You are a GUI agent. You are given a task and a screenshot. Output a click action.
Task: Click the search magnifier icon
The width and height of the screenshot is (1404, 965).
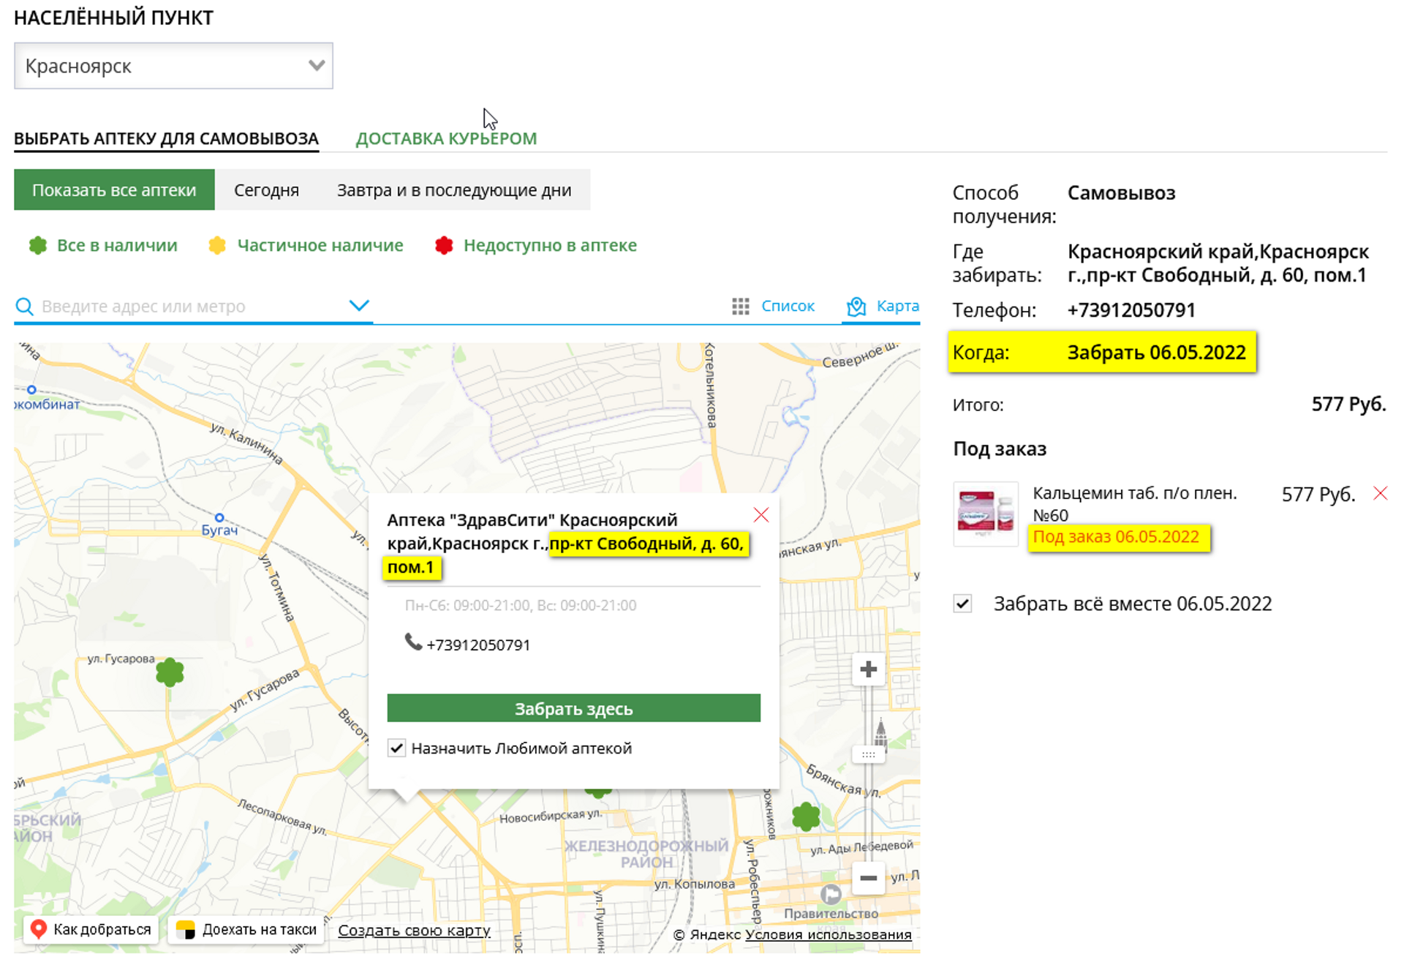24,306
